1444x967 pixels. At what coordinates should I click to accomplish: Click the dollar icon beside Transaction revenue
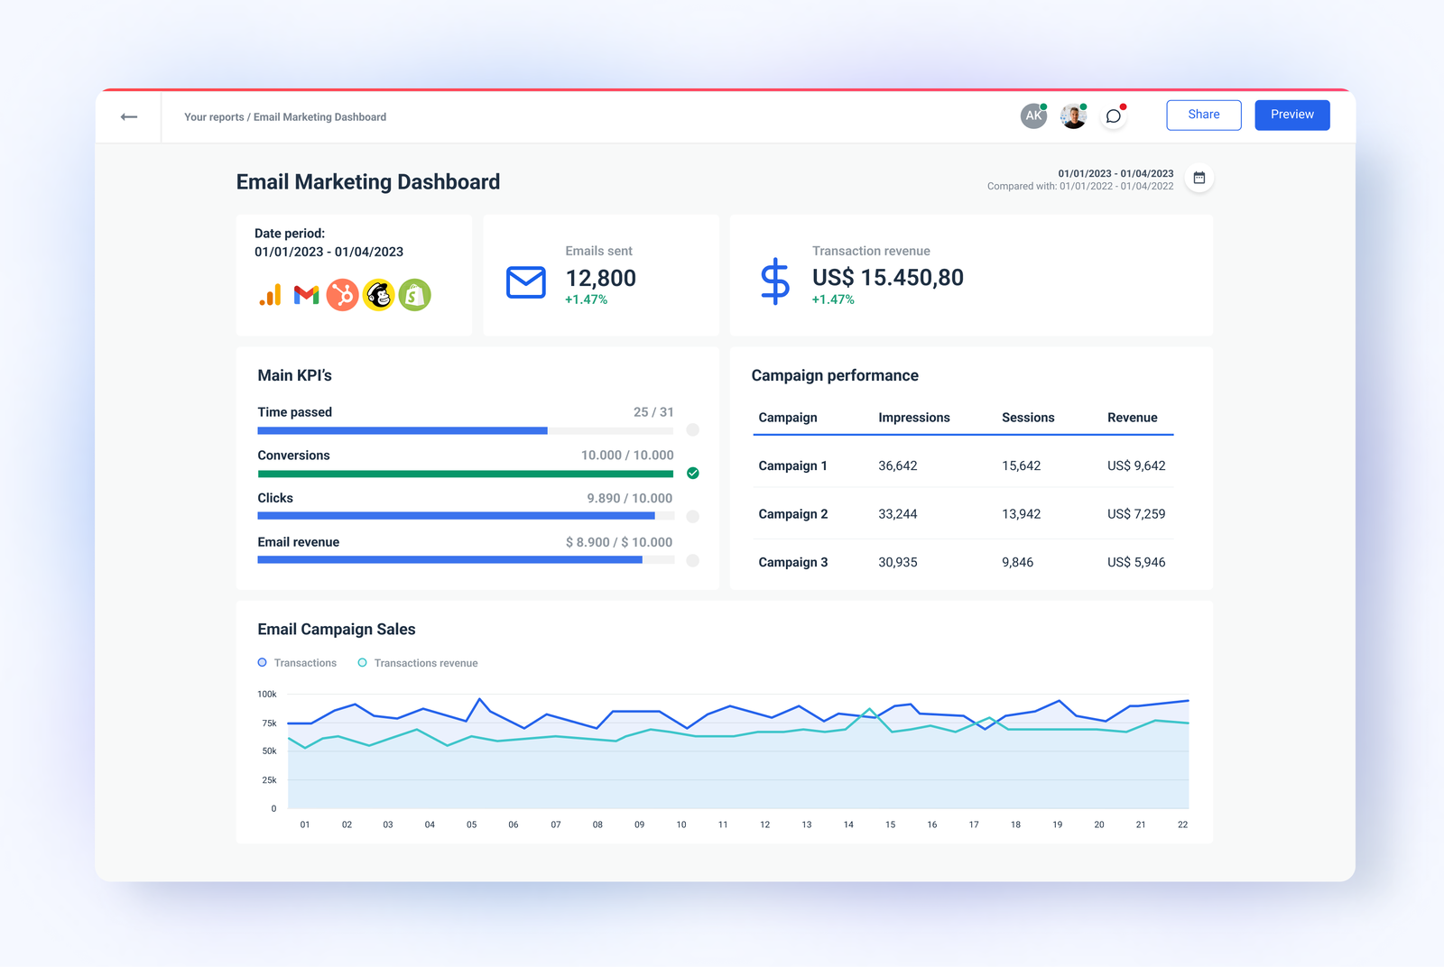[x=774, y=281]
